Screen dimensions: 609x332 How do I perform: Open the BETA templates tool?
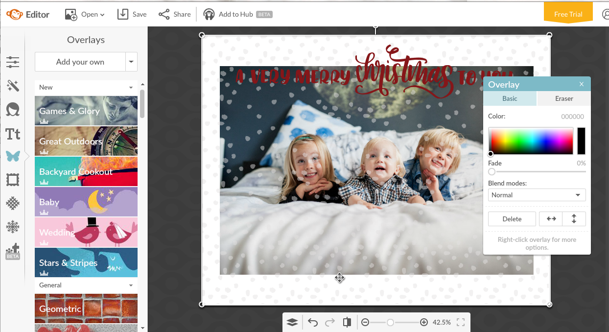[13, 251]
